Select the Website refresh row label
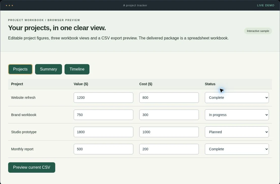Viewport: 280px width, 184px height. tap(23, 98)
